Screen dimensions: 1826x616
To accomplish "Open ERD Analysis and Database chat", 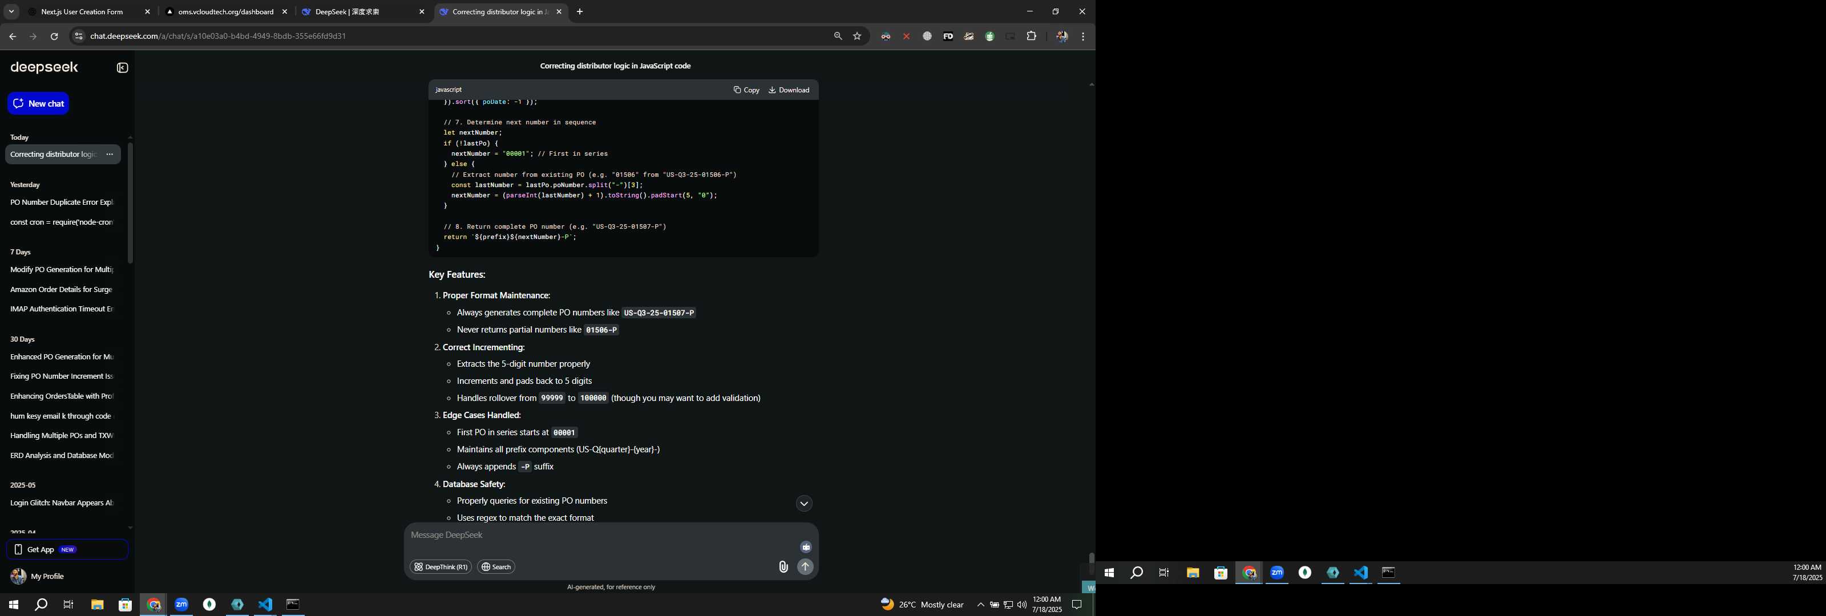I will (62, 456).
